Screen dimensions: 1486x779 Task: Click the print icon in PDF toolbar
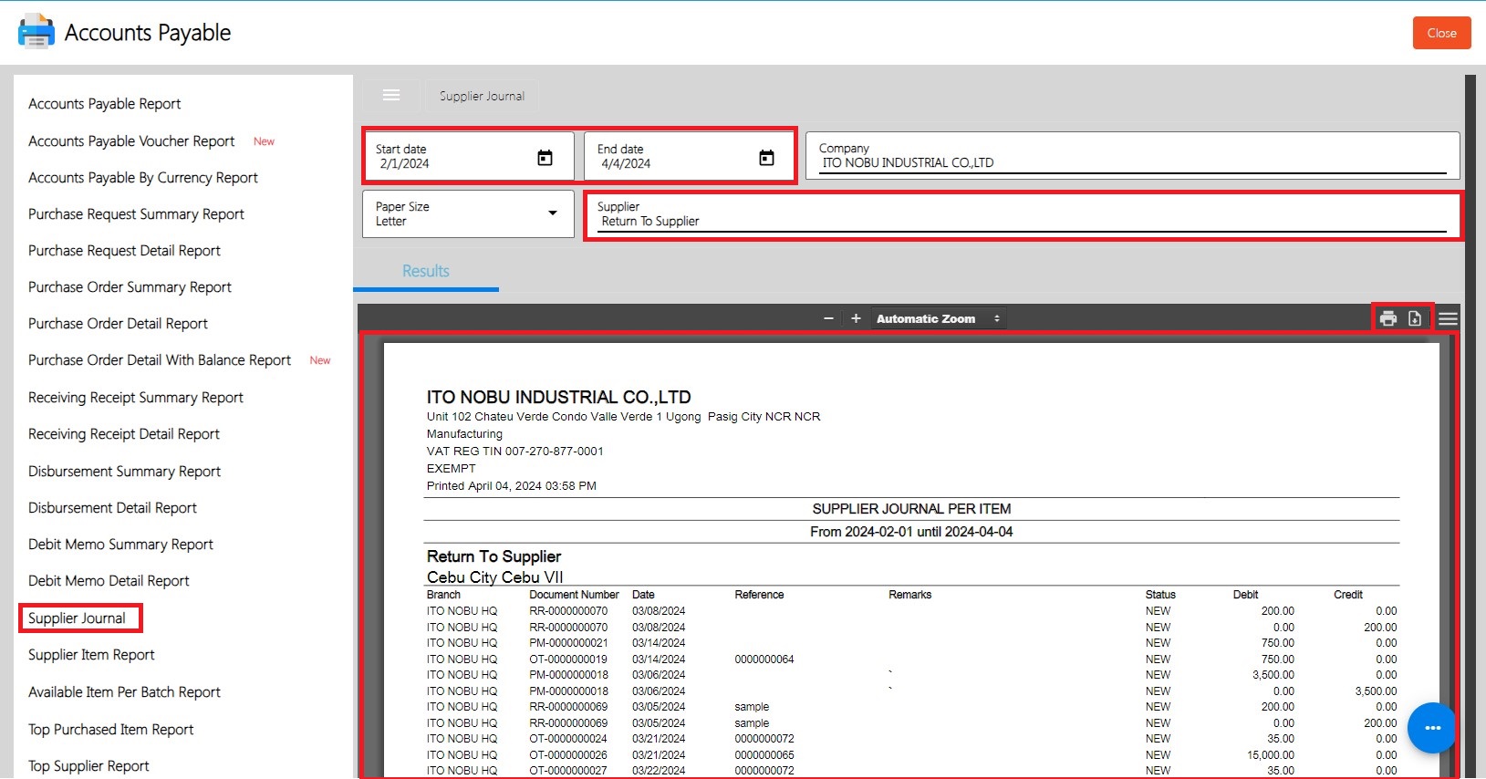tap(1388, 318)
